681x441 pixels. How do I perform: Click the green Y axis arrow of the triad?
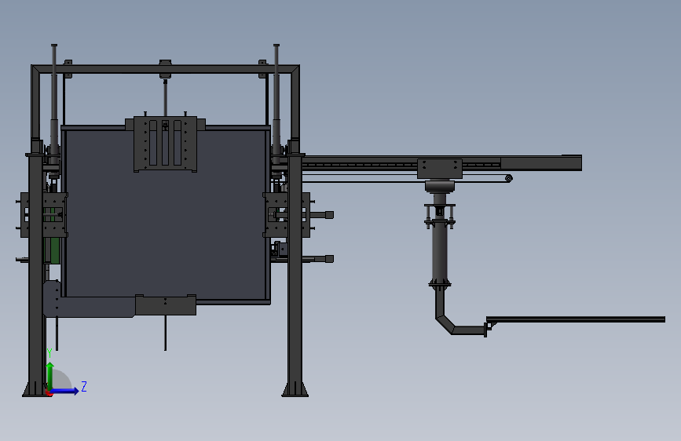point(50,375)
